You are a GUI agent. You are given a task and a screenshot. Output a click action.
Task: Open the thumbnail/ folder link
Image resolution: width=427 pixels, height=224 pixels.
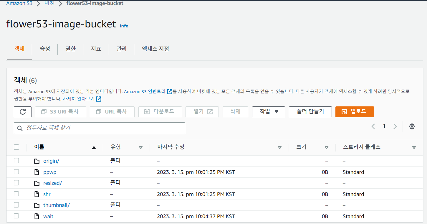coord(57,205)
